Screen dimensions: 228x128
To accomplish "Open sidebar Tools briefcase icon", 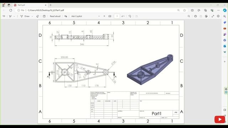I will tap(225, 28).
